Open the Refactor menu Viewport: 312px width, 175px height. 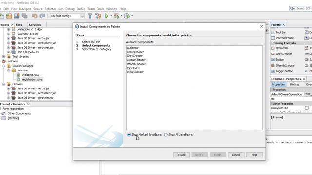(50, 9)
